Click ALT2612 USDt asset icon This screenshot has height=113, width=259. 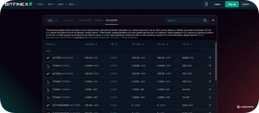tap(48, 74)
